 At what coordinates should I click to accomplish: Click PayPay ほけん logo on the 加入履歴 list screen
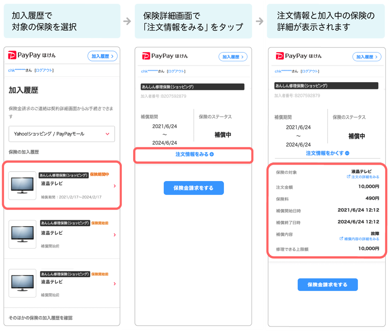(x=32, y=56)
